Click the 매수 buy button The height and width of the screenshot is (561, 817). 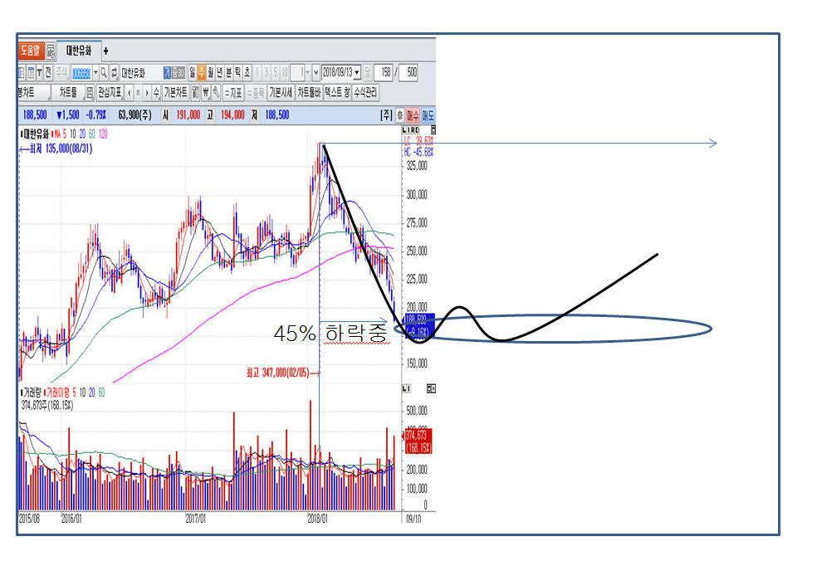click(x=413, y=115)
